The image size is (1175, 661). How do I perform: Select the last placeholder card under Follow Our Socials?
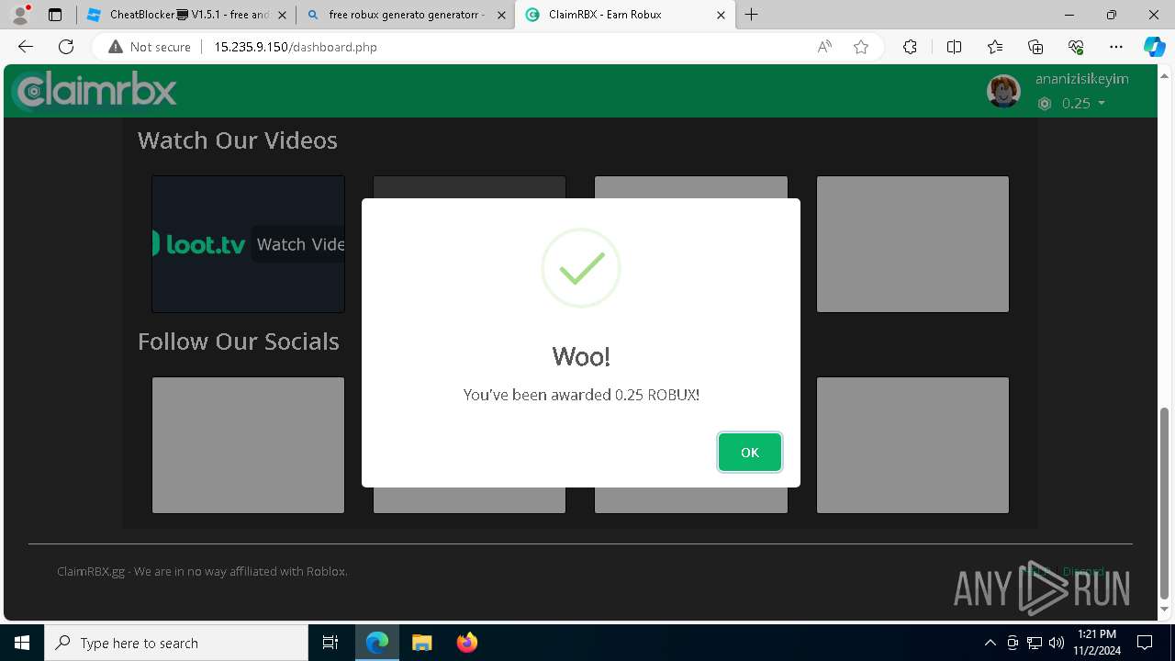point(912,445)
